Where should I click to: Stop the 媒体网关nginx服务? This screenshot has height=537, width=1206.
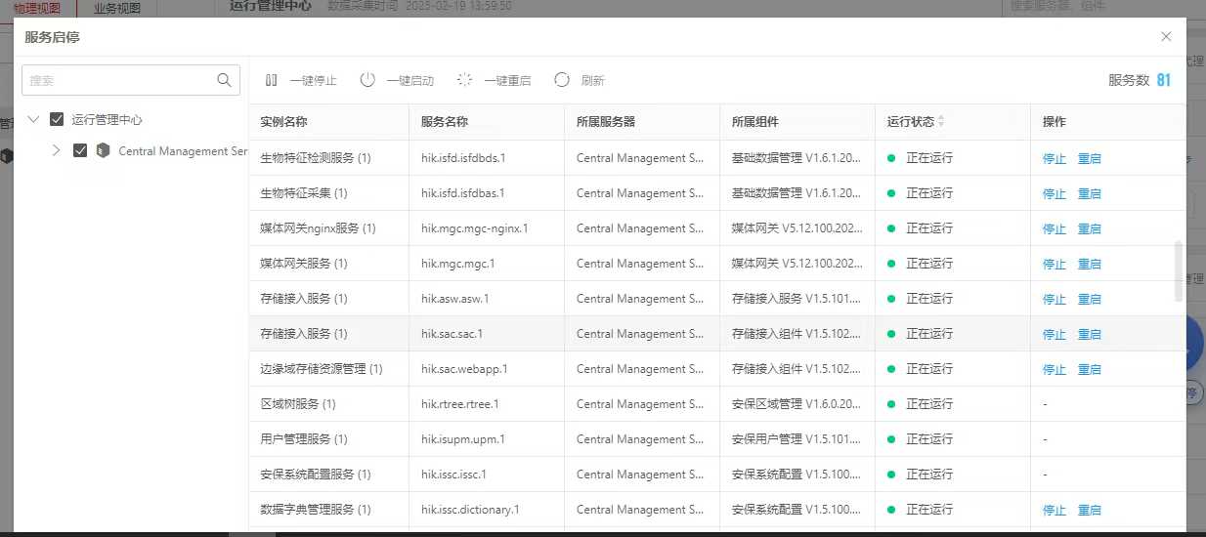coord(1055,228)
